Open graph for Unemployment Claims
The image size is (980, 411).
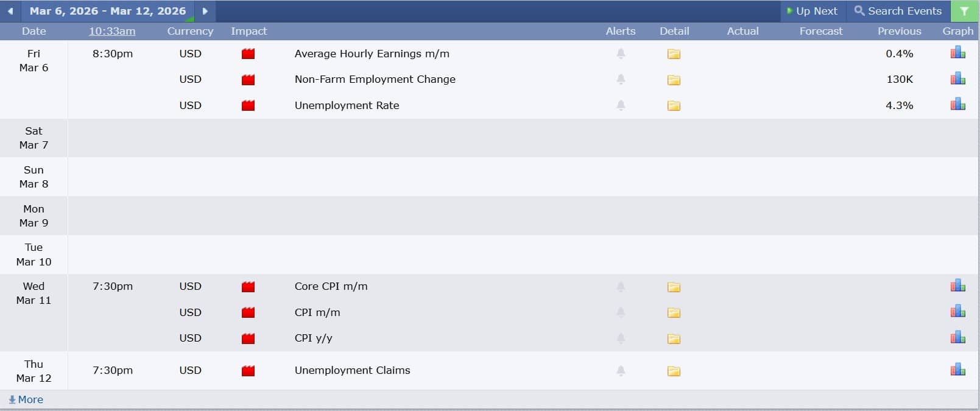(957, 370)
